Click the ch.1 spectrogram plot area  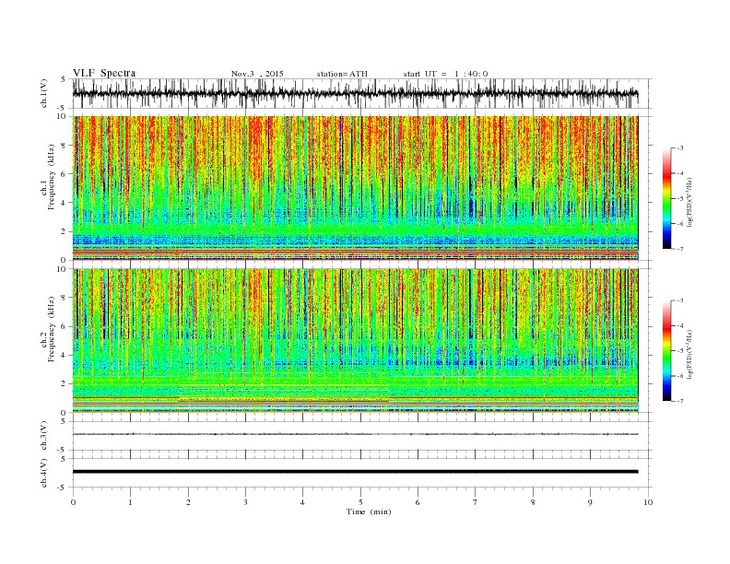355,188
